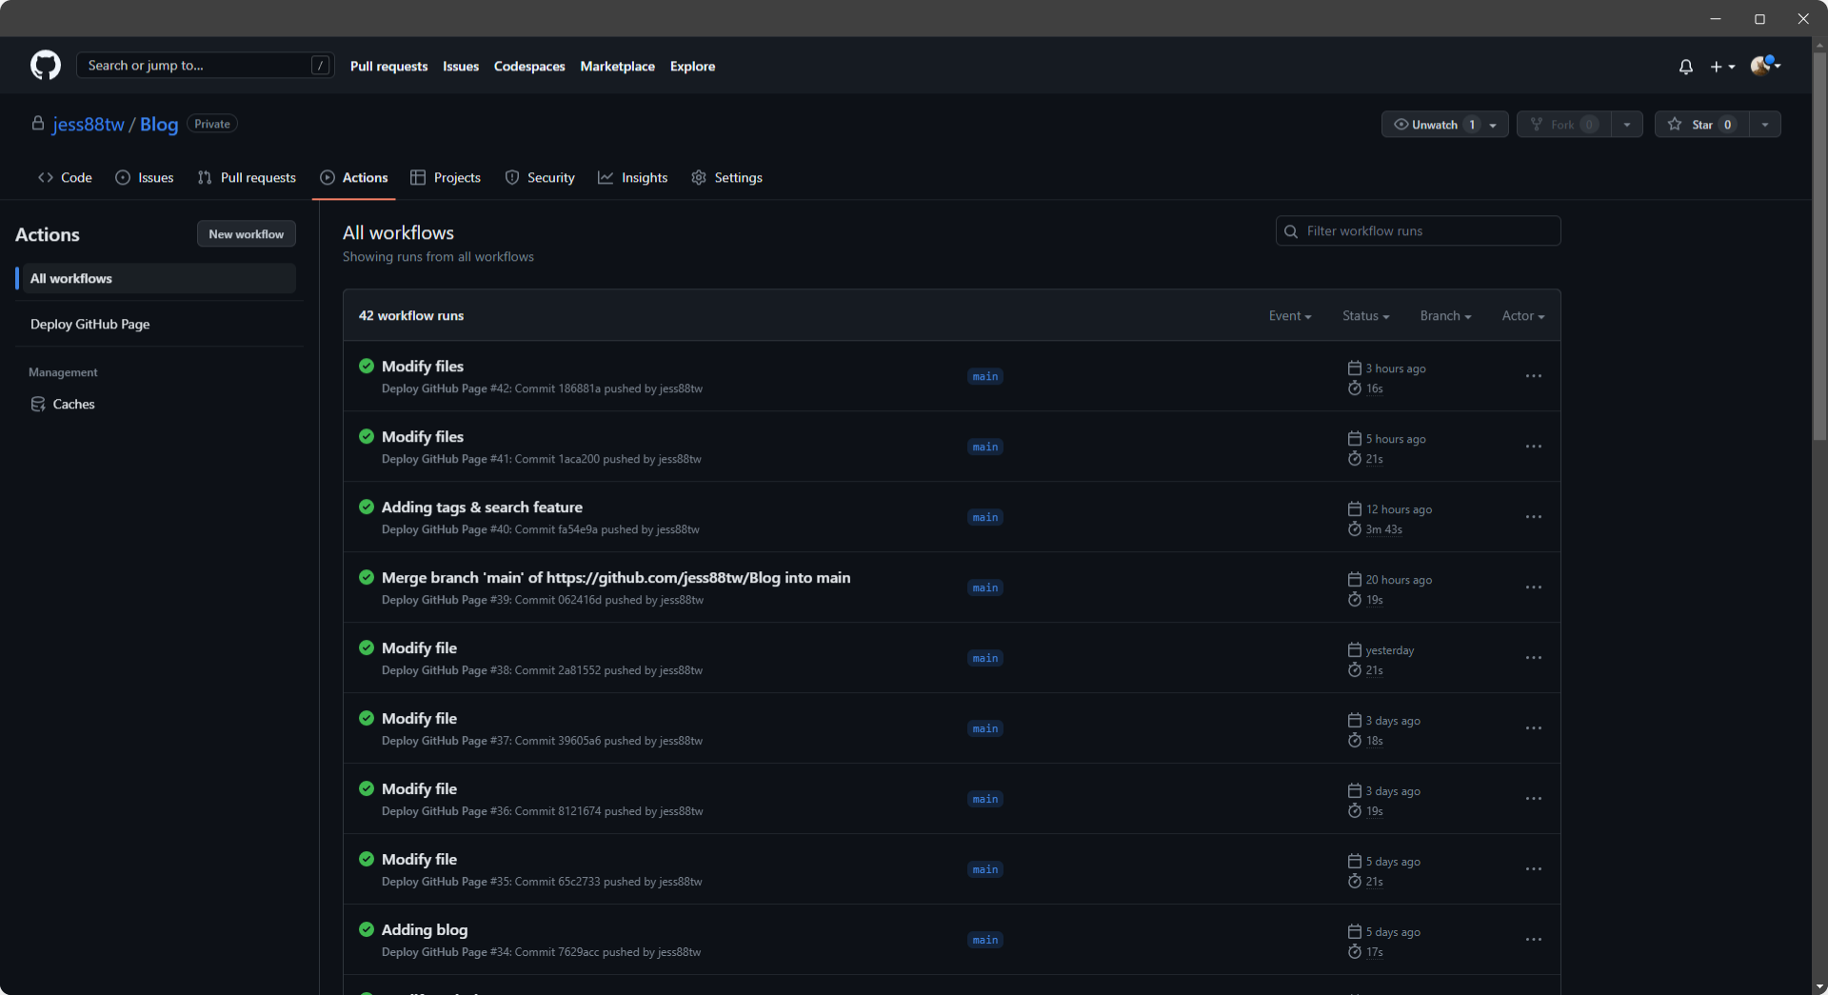Switch to the Projects tab
The width and height of the screenshot is (1828, 995).
click(446, 178)
